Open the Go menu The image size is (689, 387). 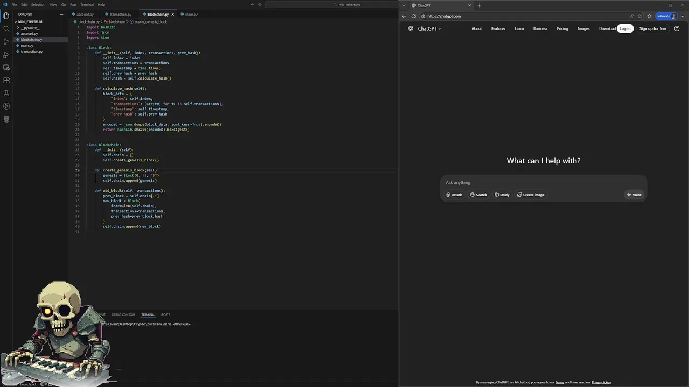tap(64, 5)
